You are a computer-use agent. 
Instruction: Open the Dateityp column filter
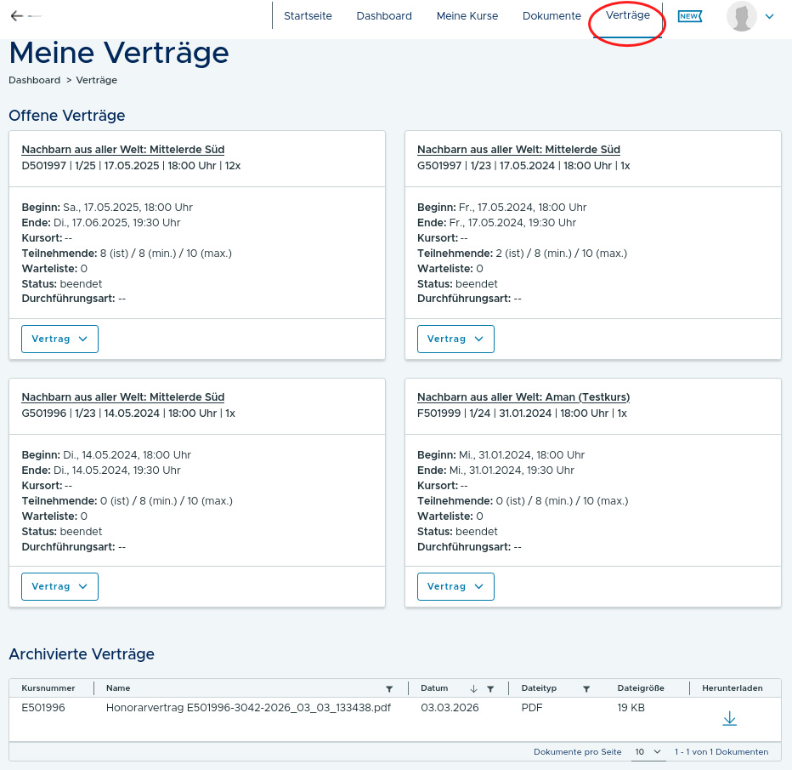tap(586, 688)
